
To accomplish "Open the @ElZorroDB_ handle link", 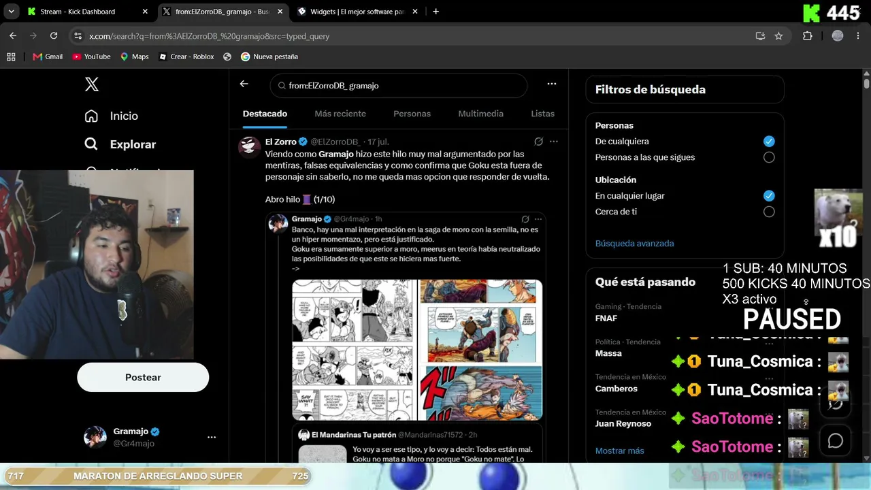I will click(335, 142).
